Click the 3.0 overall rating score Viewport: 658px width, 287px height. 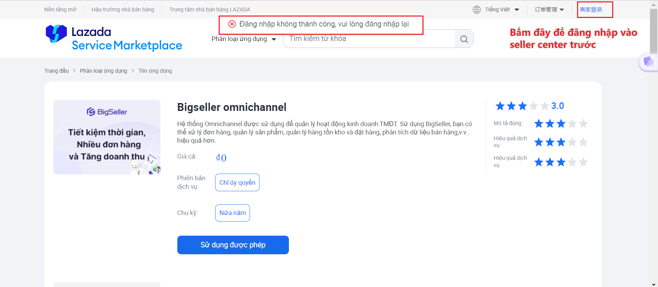pos(557,106)
